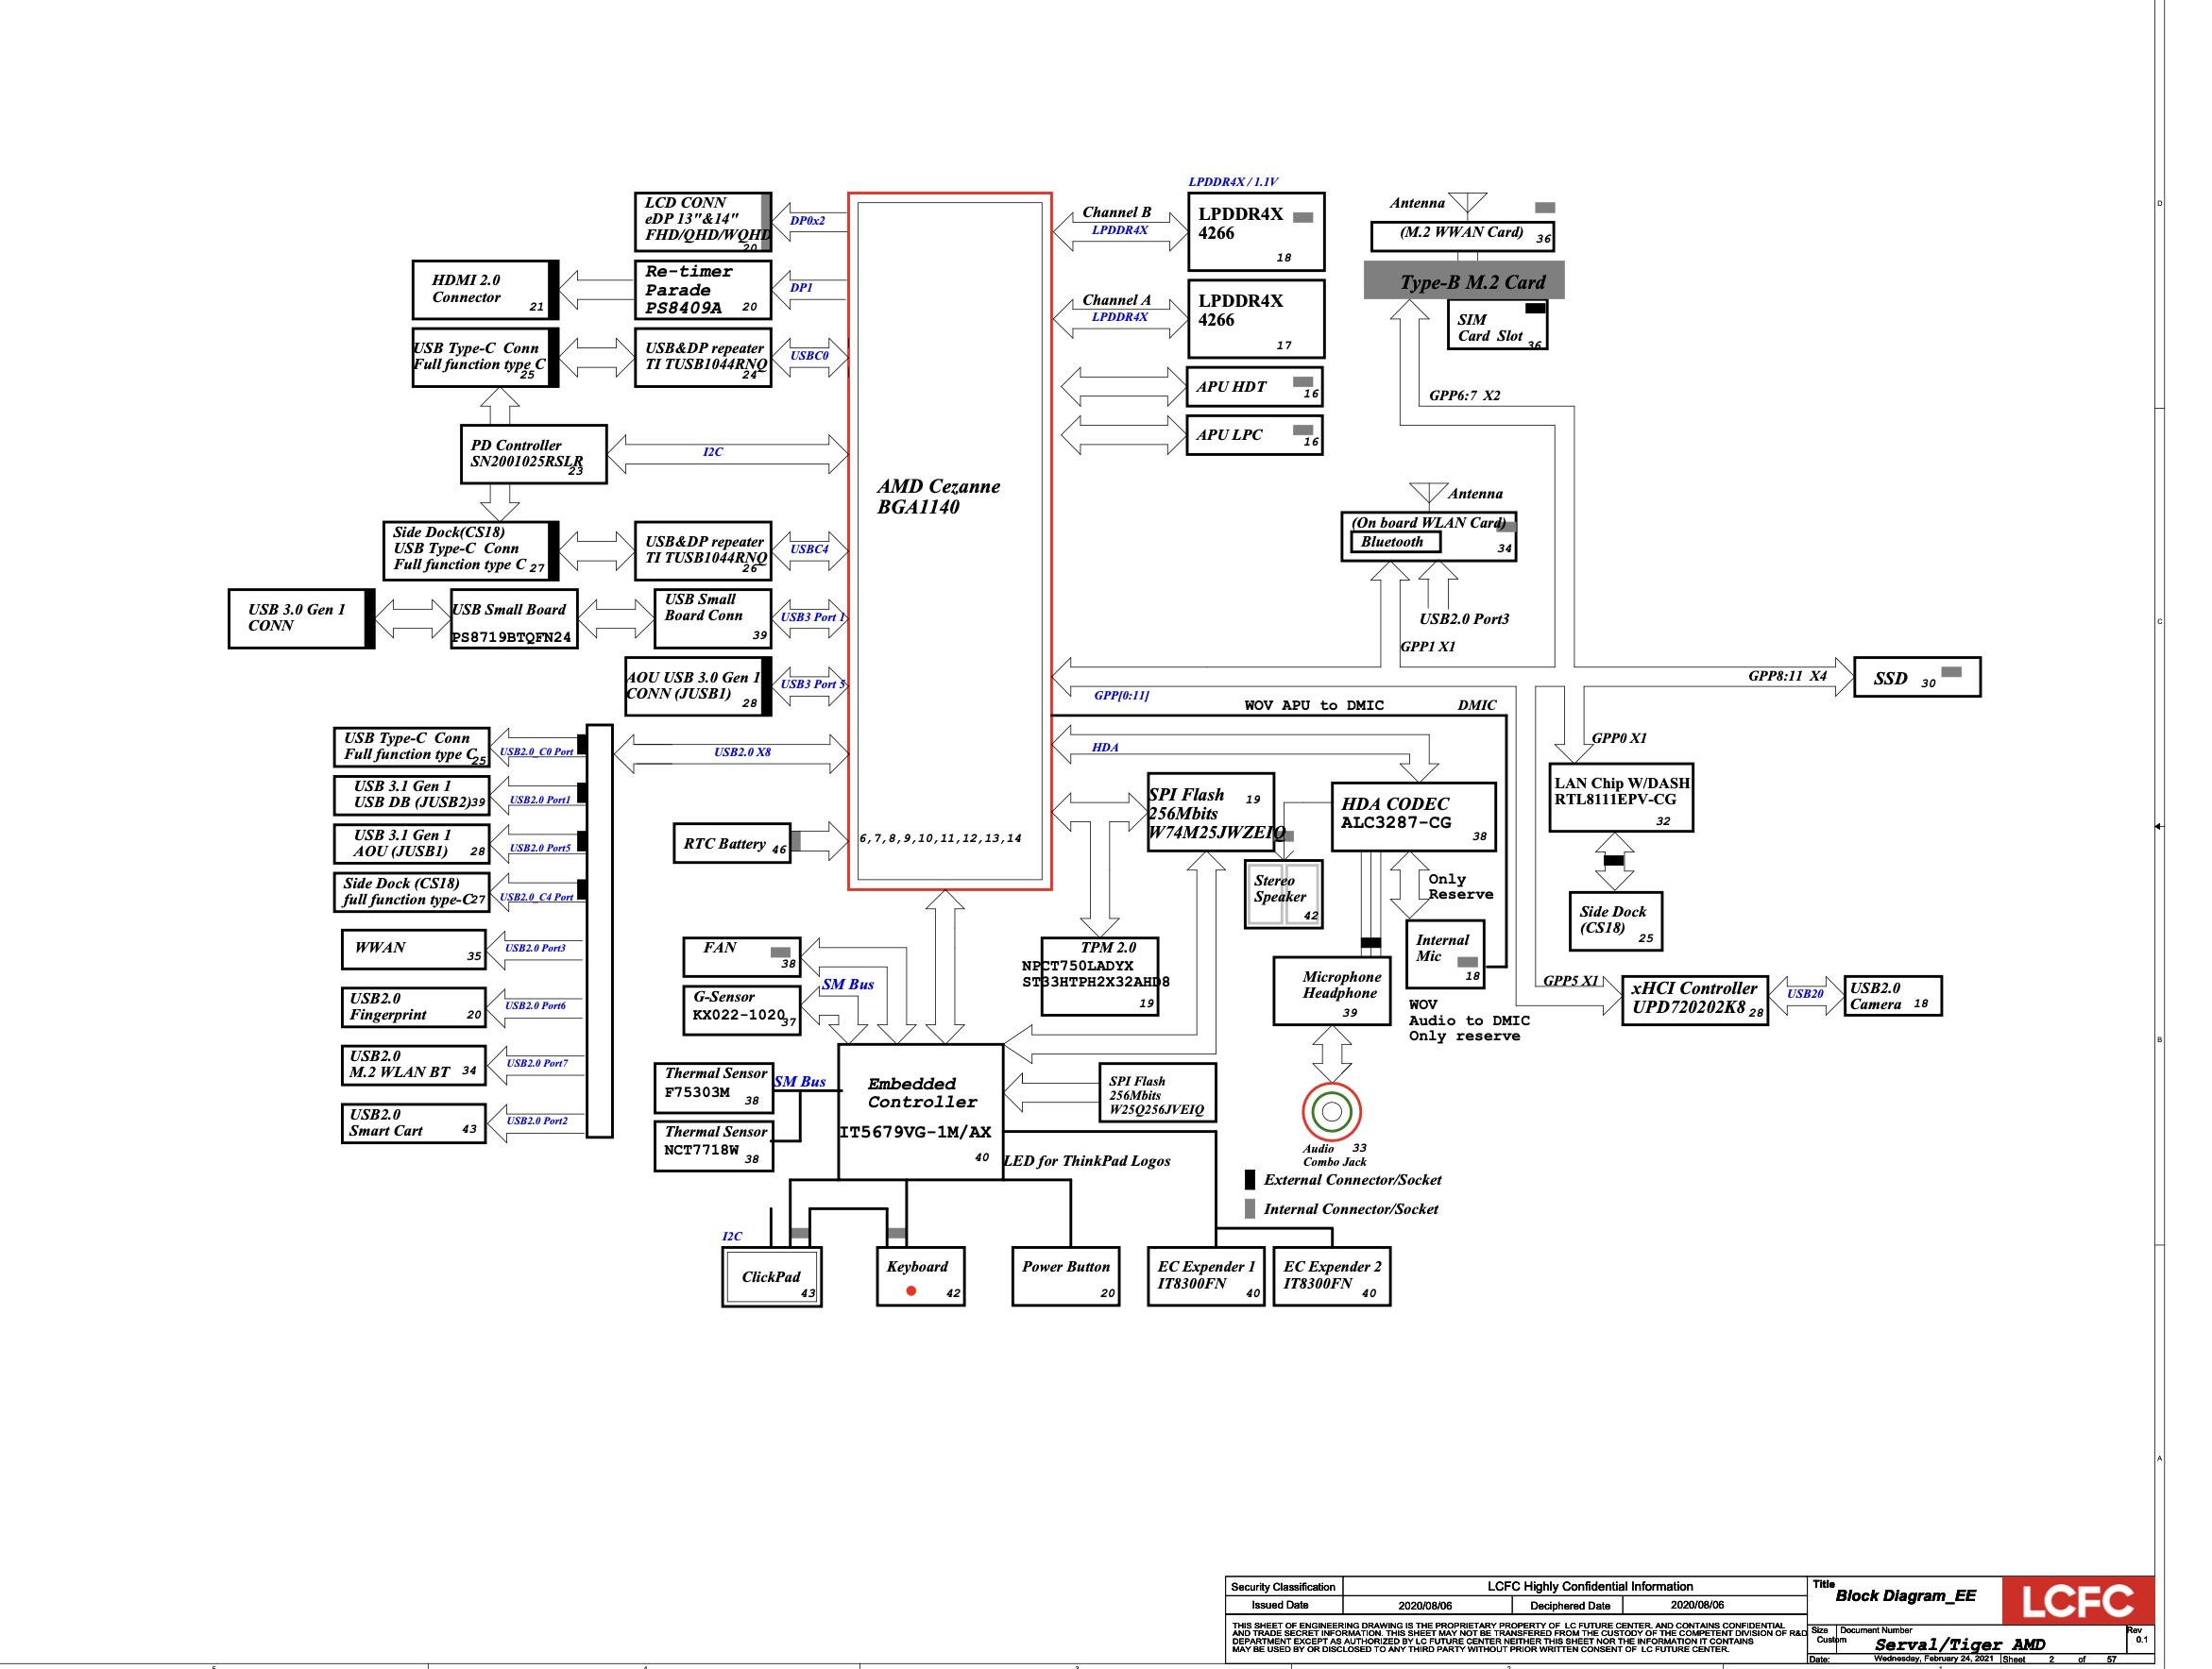Click the LAN Chip RTL8111EPV-CG block

[x=1620, y=797]
